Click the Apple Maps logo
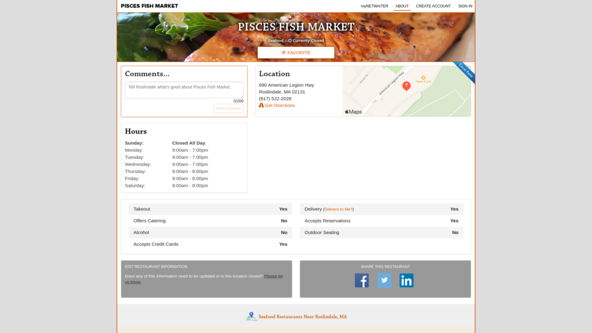592x333 pixels. [x=353, y=112]
